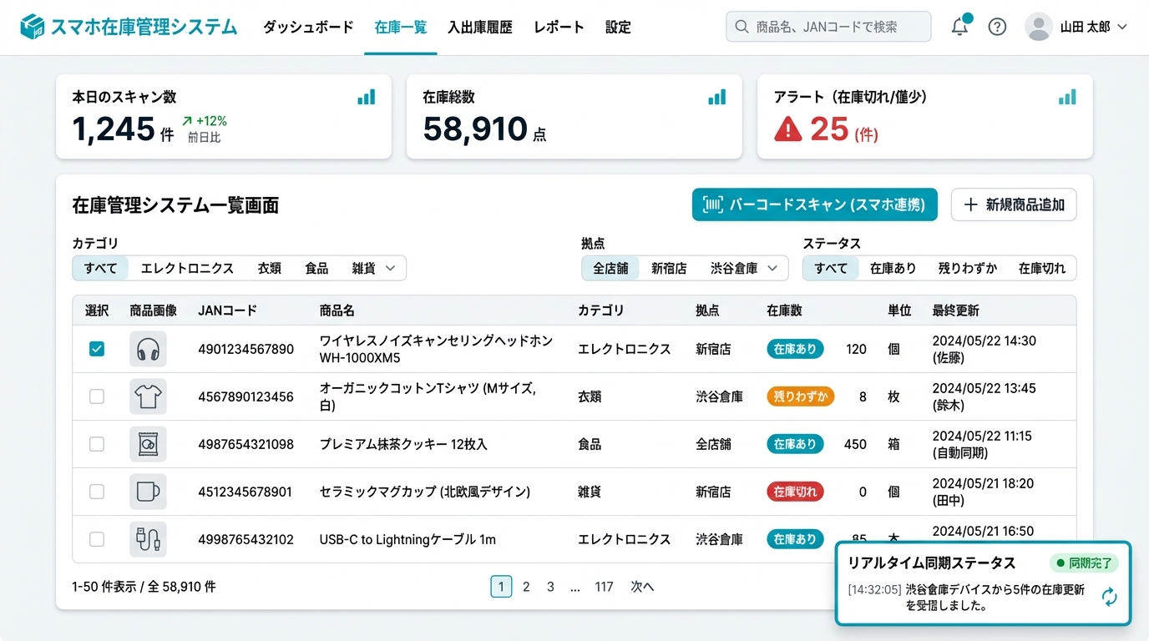Click the refresh icon in sync status widget
Screen dimensions: 1149x641
point(1110,598)
